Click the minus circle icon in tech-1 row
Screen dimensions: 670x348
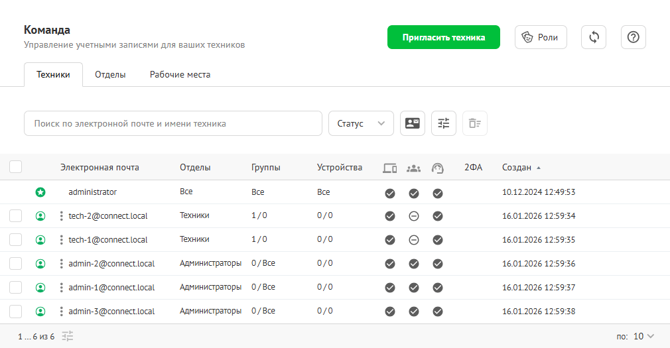(x=414, y=240)
